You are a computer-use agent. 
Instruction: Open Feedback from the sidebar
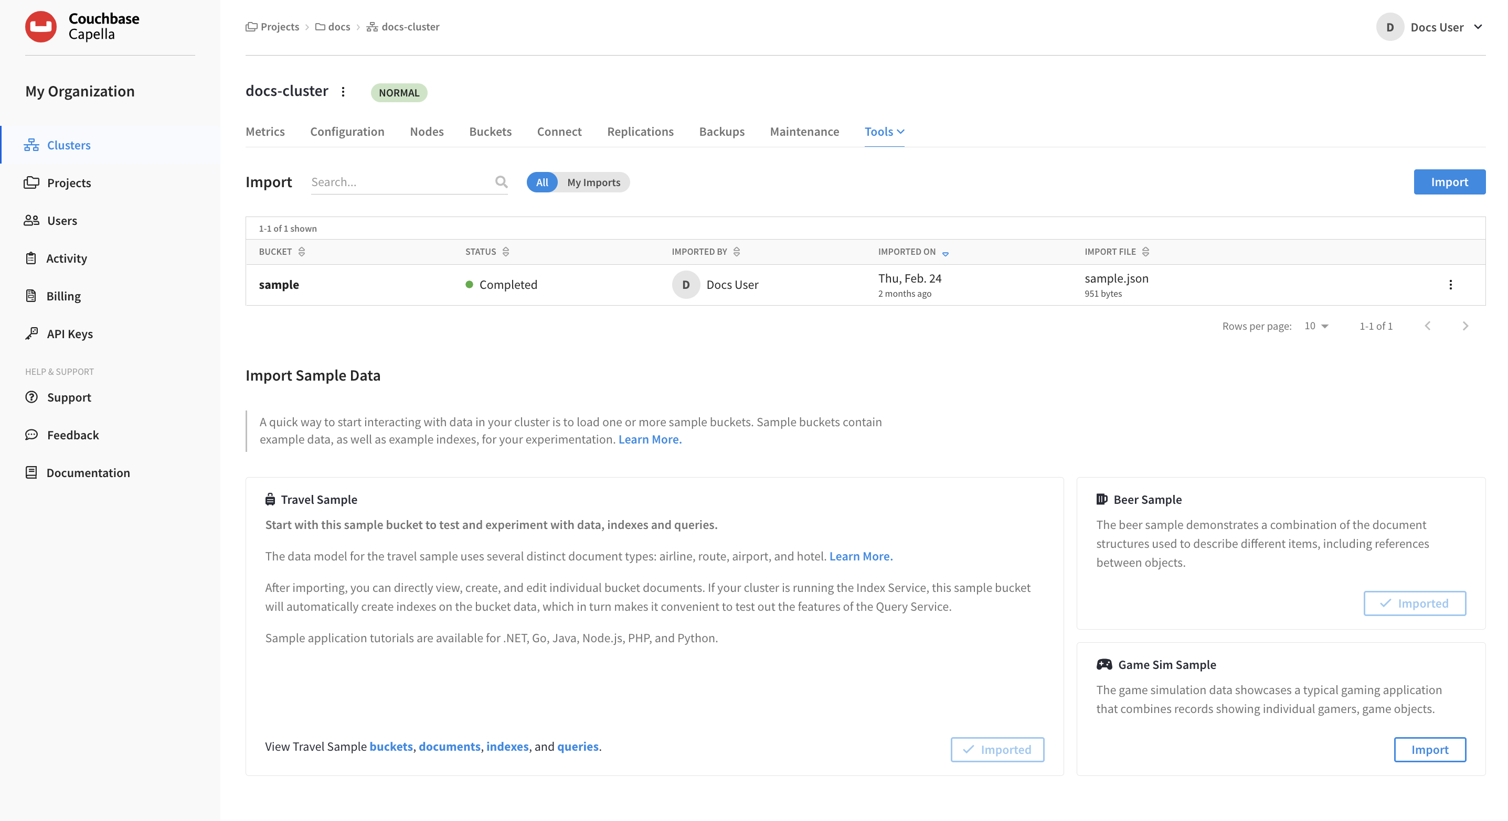(x=72, y=435)
